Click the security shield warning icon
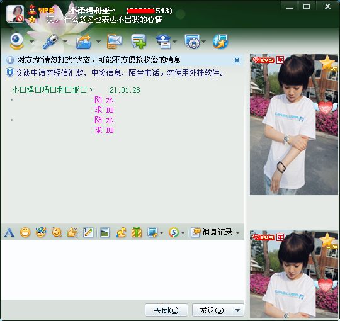Screen dimensions: 340x321 9,72
